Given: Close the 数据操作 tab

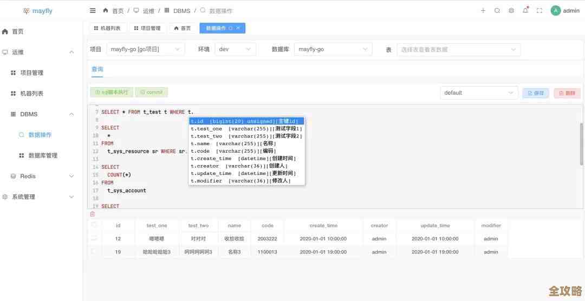Looking at the screenshot, I should (x=238, y=28).
